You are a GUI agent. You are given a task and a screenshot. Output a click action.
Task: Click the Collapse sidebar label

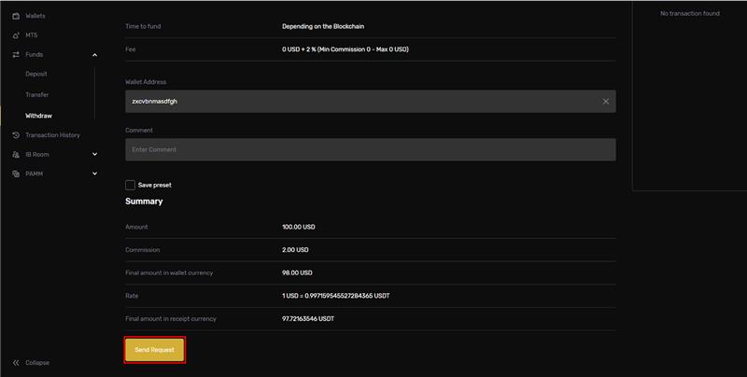37,362
